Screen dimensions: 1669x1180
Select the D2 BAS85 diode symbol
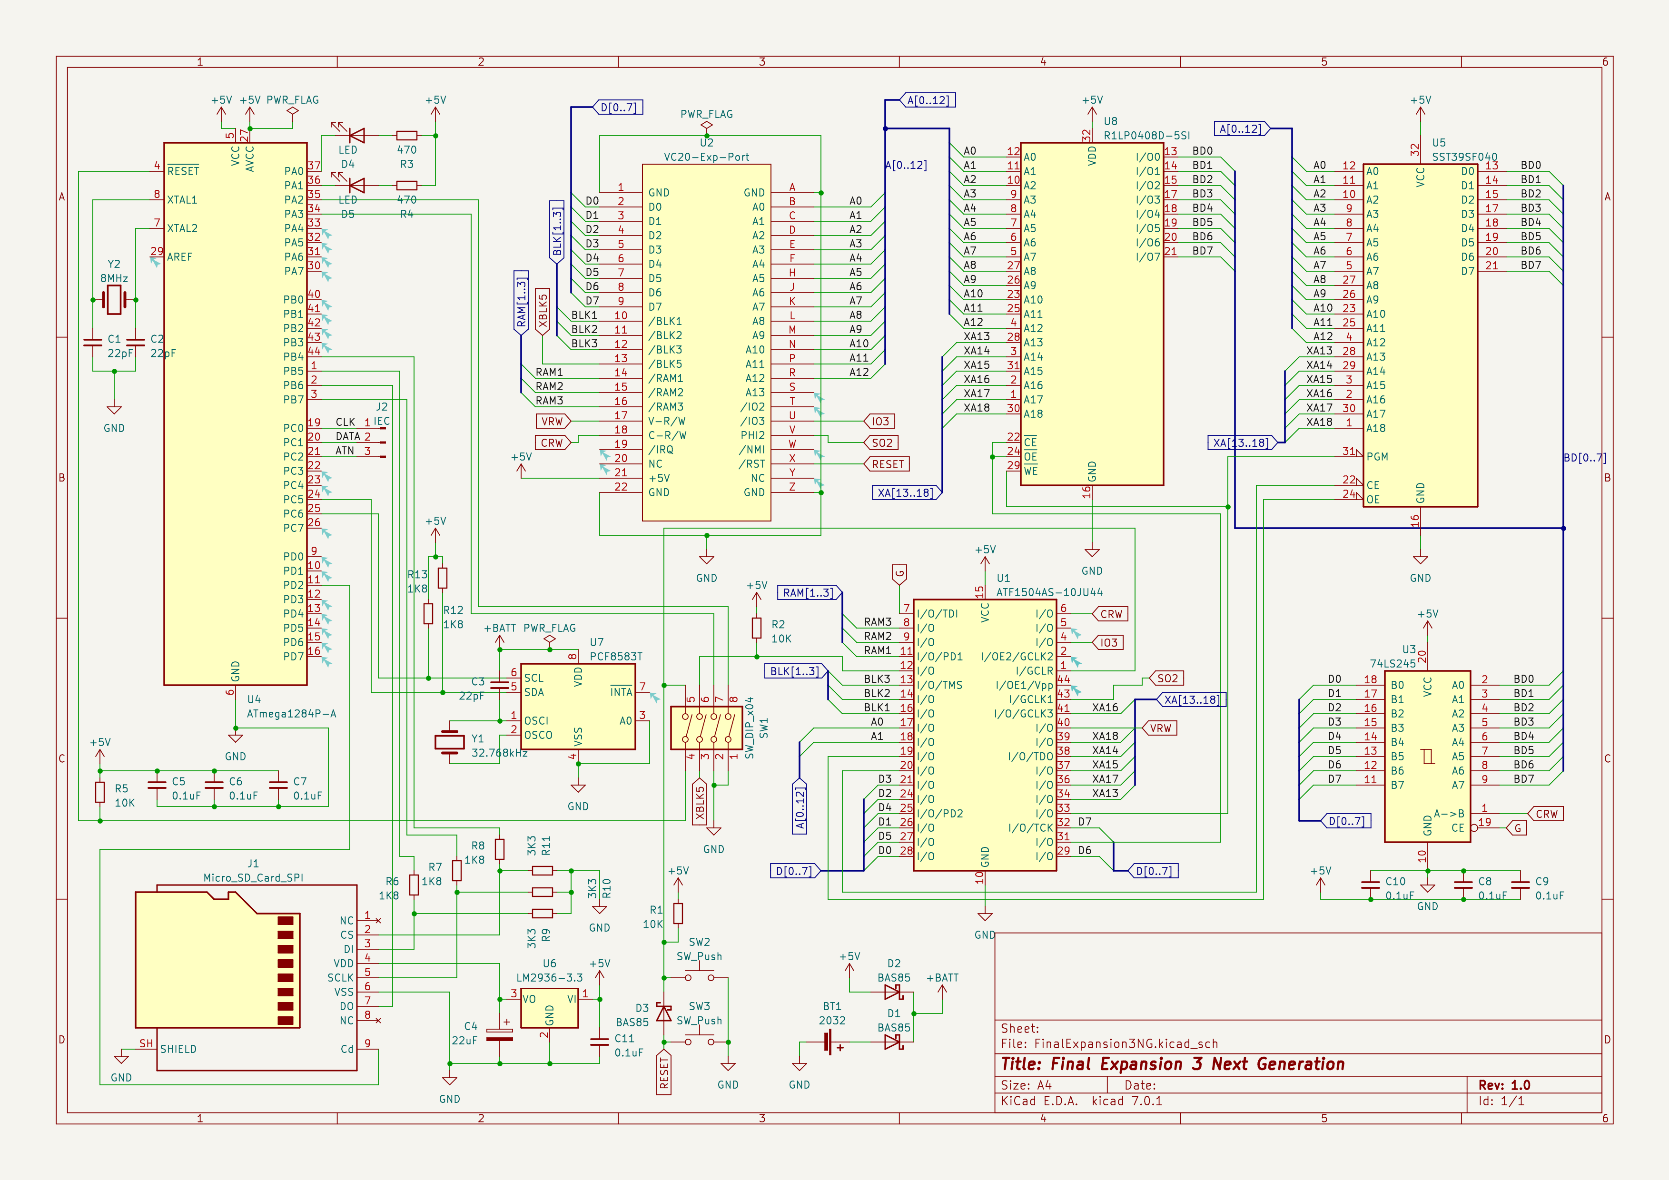[x=893, y=992]
